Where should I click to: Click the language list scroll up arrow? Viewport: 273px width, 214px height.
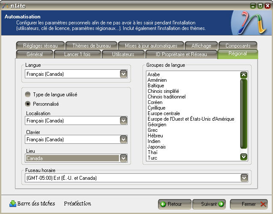(243, 75)
